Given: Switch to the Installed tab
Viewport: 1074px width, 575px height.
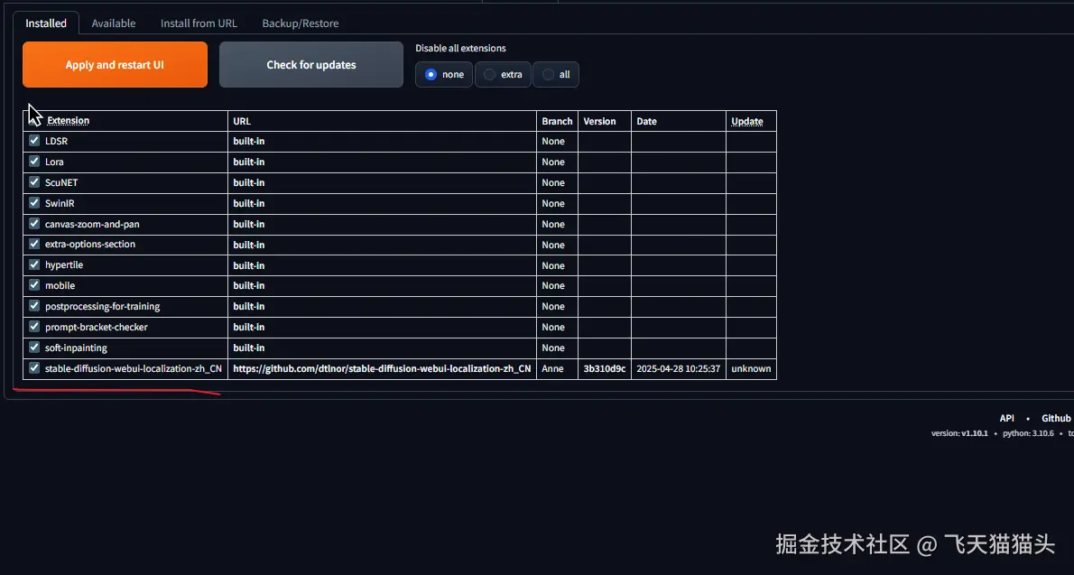Looking at the screenshot, I should (46, 23).
